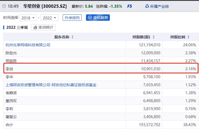
Task: Click the 1.38% holding ratio
Action: 191,93
